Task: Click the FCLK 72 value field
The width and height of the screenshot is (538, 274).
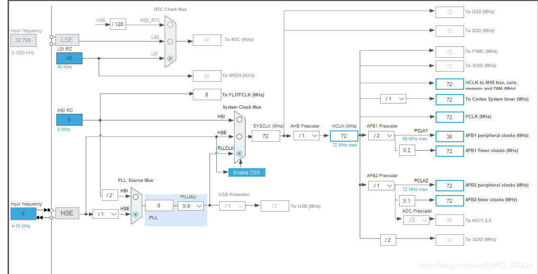Action: tap(449, 117)
